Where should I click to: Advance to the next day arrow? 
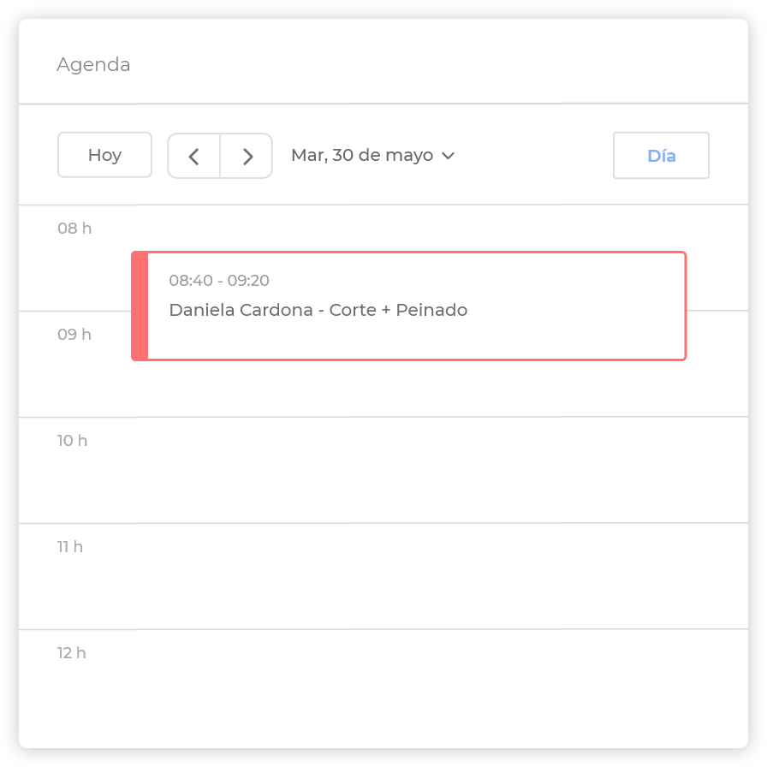(247, 156)
